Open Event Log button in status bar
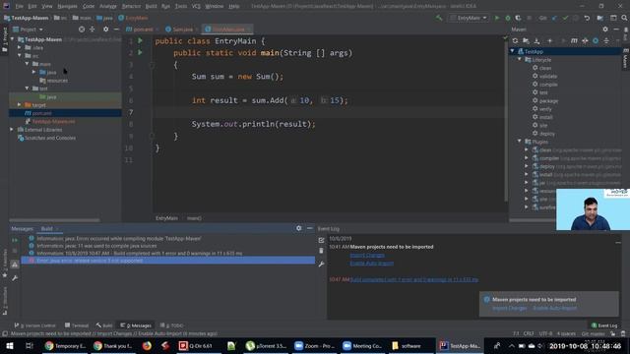Viewport: 630px width, 354px height. pyautogui.click(x=604, y=325)
